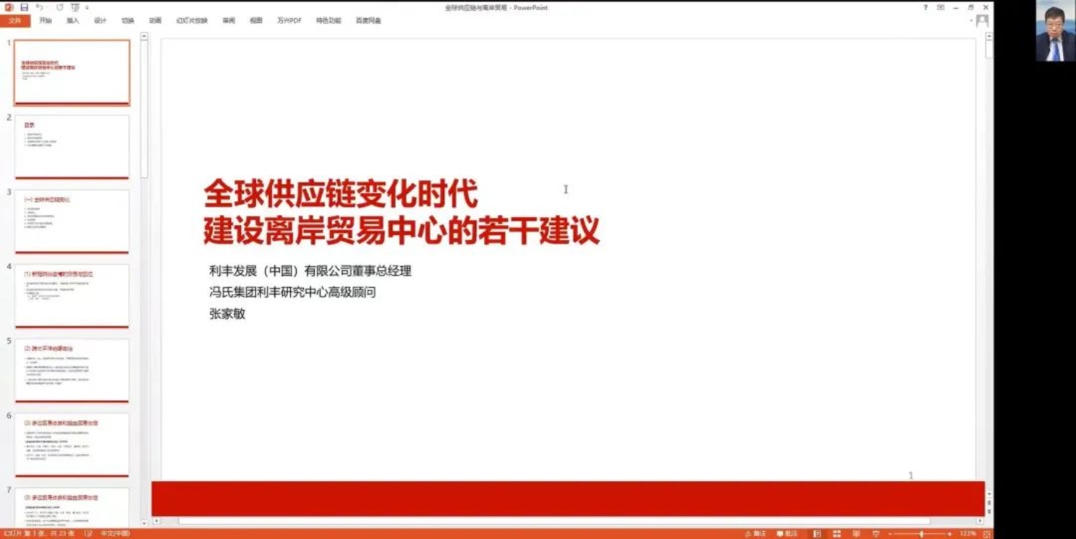The width and height of the screenshot is (1076, 539).
Task: Start slideshow from quick access toolbar icon
Action: coord(75,7)
